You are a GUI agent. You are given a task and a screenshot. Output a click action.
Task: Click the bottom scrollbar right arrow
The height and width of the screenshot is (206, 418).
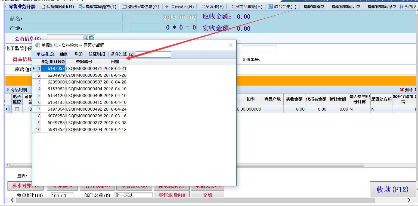point(409,200)
